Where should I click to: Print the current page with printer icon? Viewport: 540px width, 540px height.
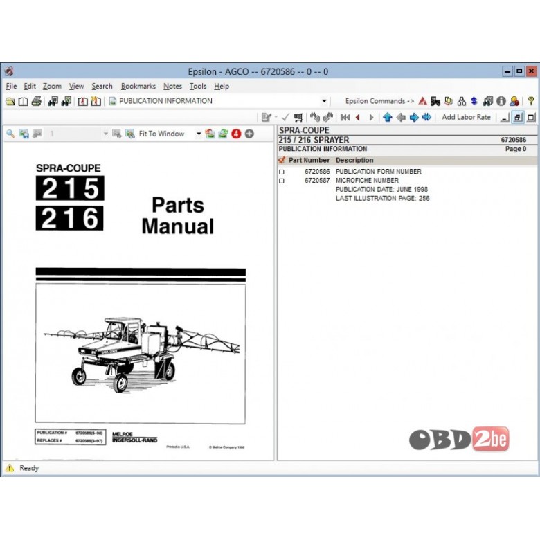(x=37, y=101)
